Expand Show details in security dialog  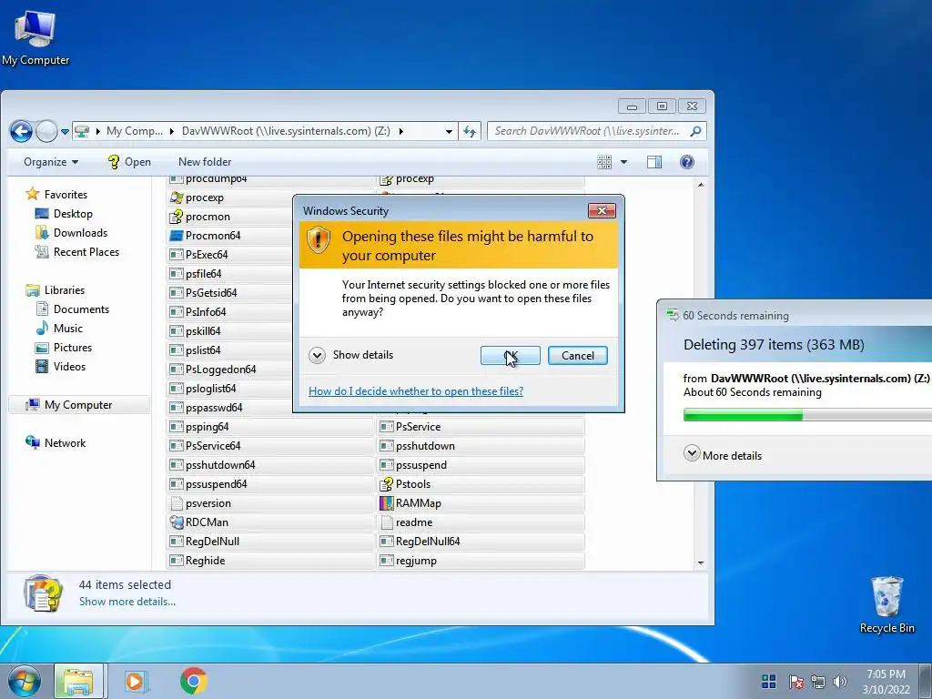(x=351, y=355)
